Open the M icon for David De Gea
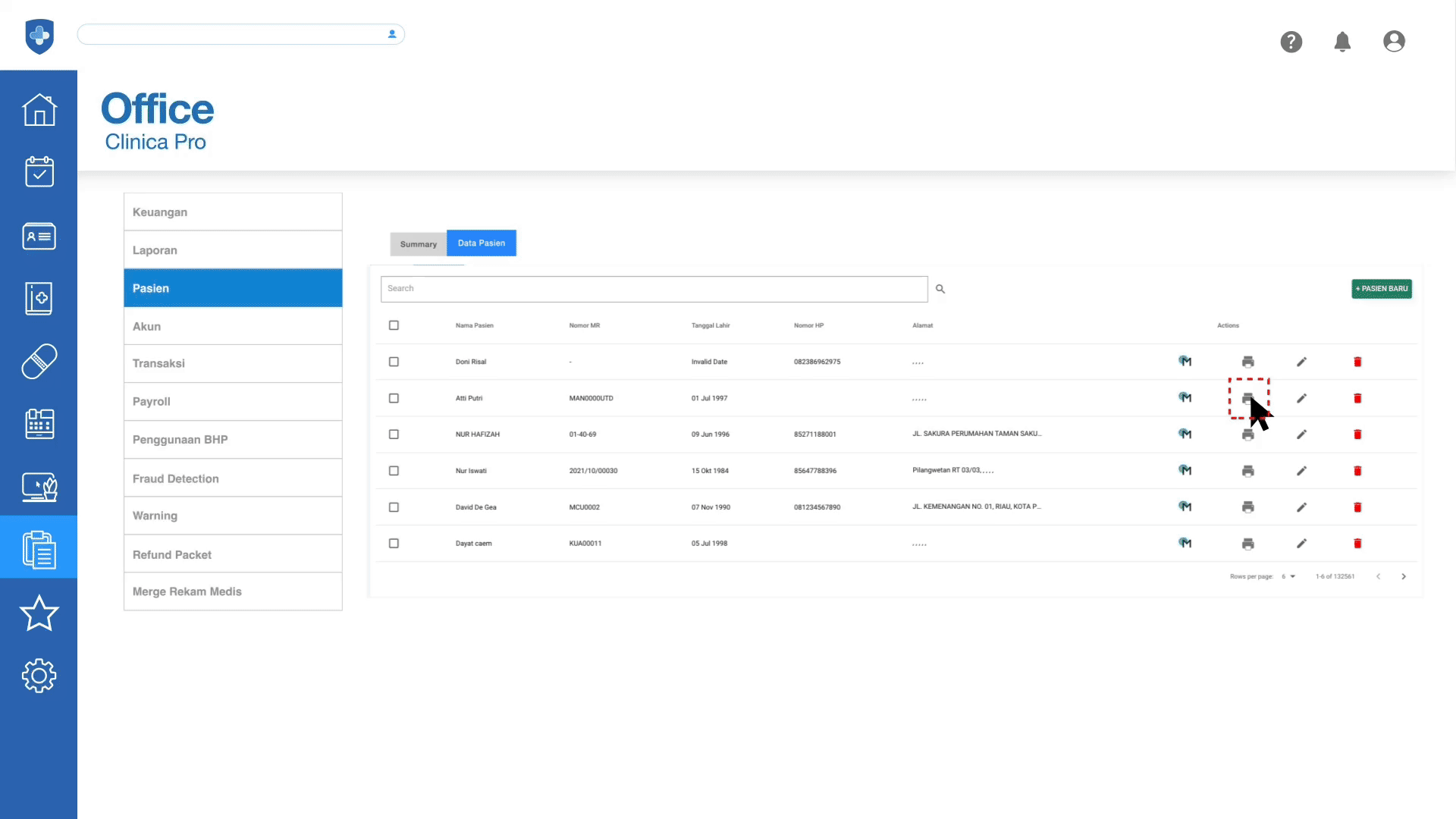 pyautogui.click(x=1185, y=507)
